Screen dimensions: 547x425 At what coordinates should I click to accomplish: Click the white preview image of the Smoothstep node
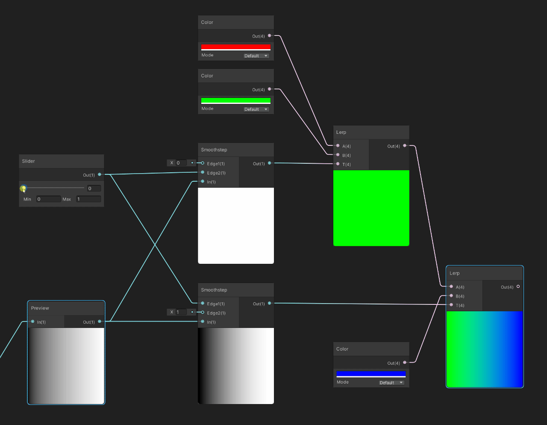pos(236,226)
